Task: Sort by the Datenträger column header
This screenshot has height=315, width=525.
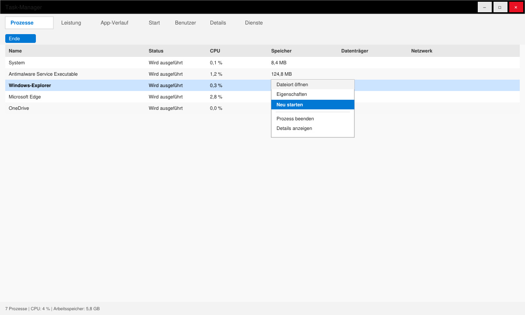Action: (x=355, y=51)
